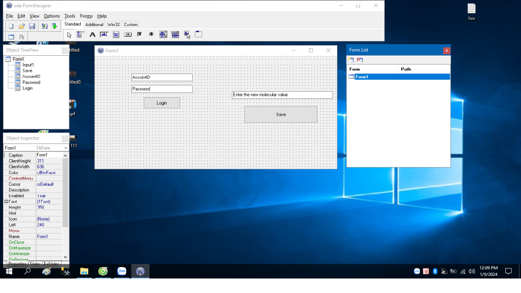The image size is (521, 293).
Task: Select Password node in Object TreeView
Action: [31, 83]
